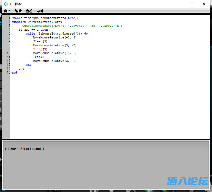212x192 pixels.
Task: Open the 编辑 menu
Action: click(x=18, y=11)
